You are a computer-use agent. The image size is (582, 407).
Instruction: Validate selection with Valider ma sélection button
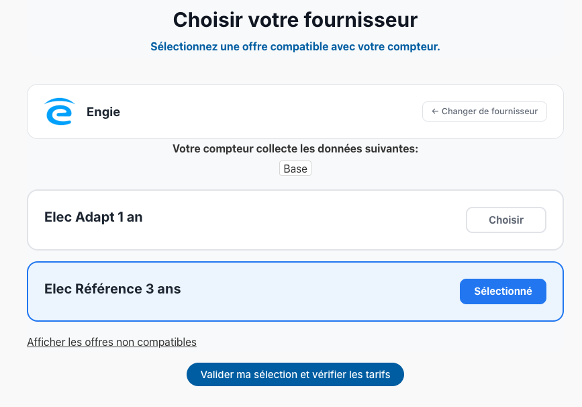tap(295, 375)
